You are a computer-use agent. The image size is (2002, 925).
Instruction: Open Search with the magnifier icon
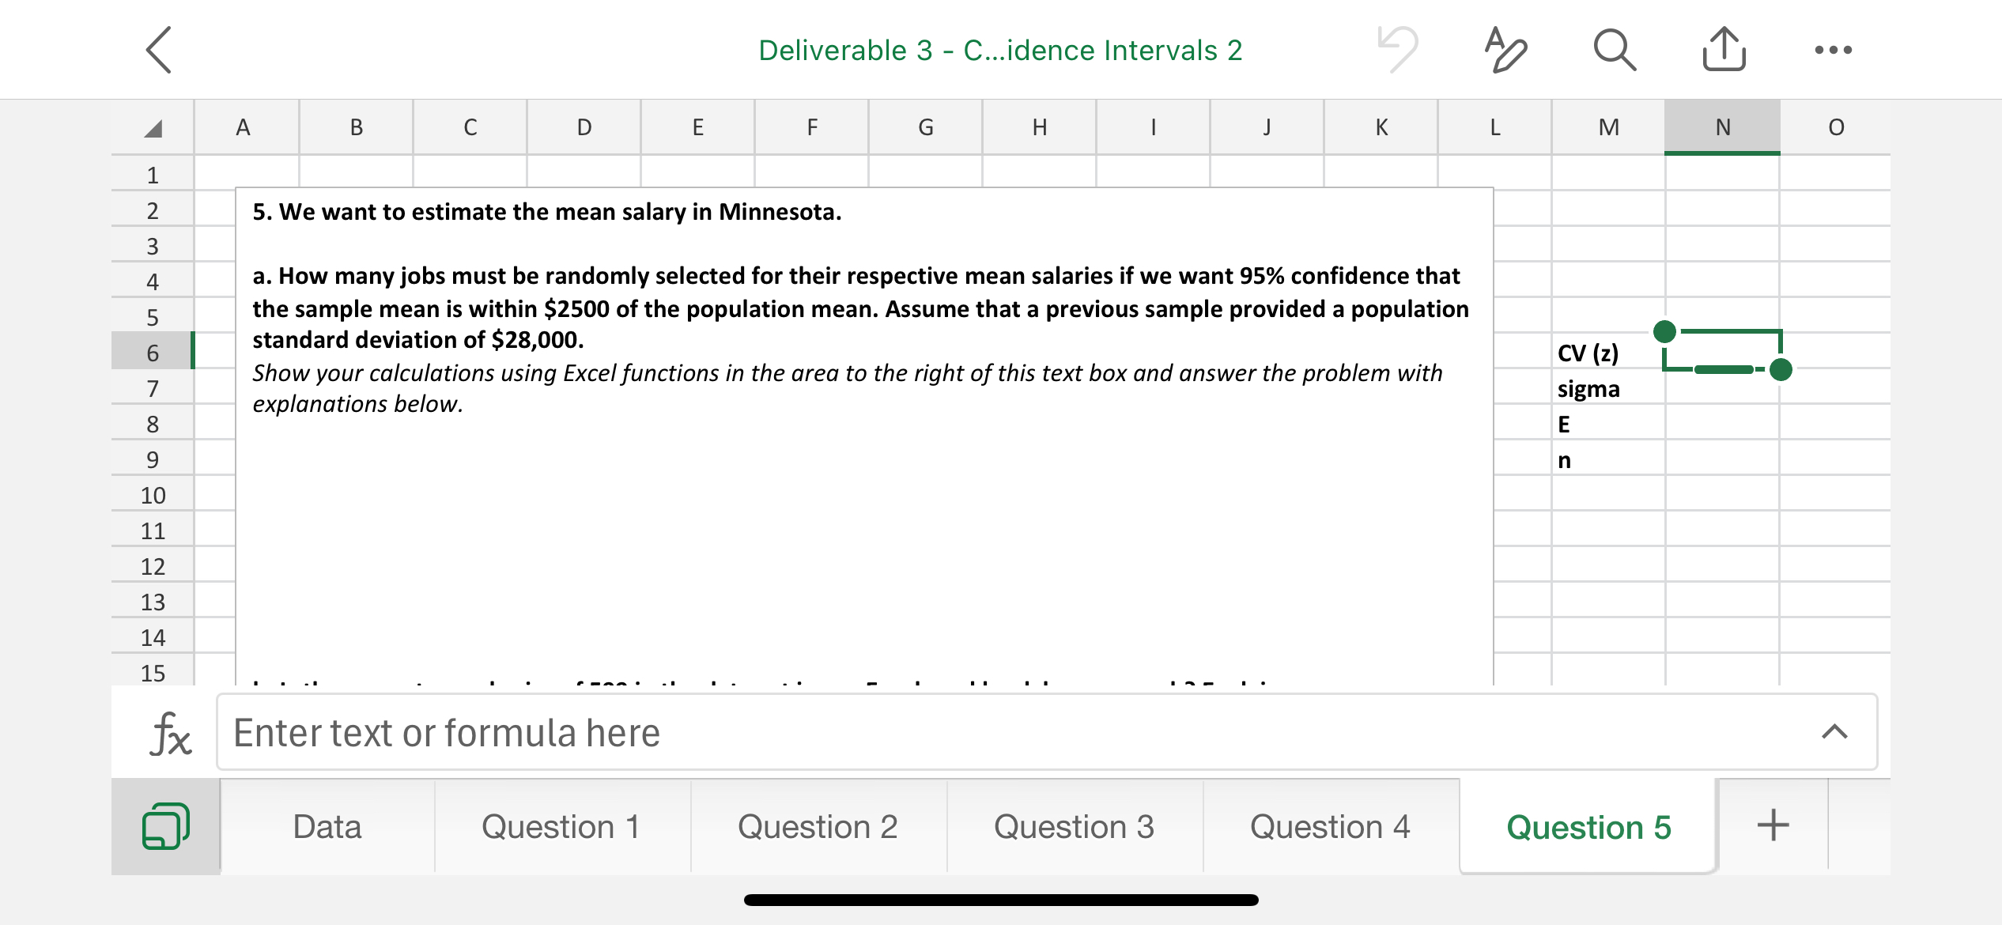tap(1613, 49)
